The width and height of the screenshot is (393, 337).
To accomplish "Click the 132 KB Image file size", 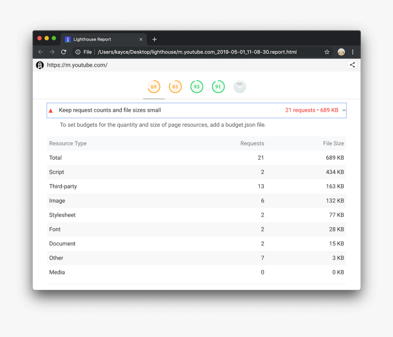I will 335,200.
